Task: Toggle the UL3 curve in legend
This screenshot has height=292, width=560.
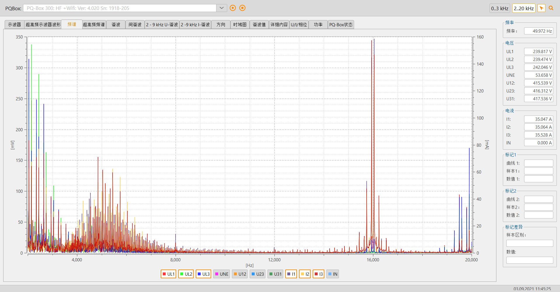Action: [203, 274]
